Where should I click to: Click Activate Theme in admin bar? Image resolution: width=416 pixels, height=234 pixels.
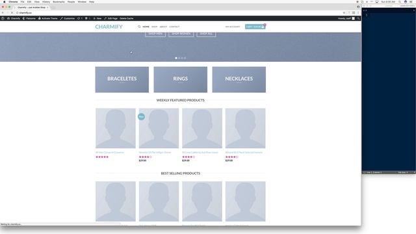pos(48,18)
